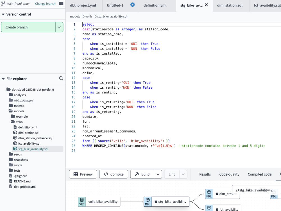Click the Lint button
281x211 pixels.
172,174
